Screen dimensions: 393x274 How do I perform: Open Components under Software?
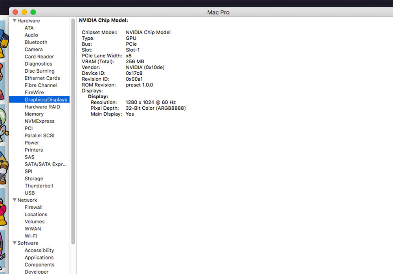39,265
